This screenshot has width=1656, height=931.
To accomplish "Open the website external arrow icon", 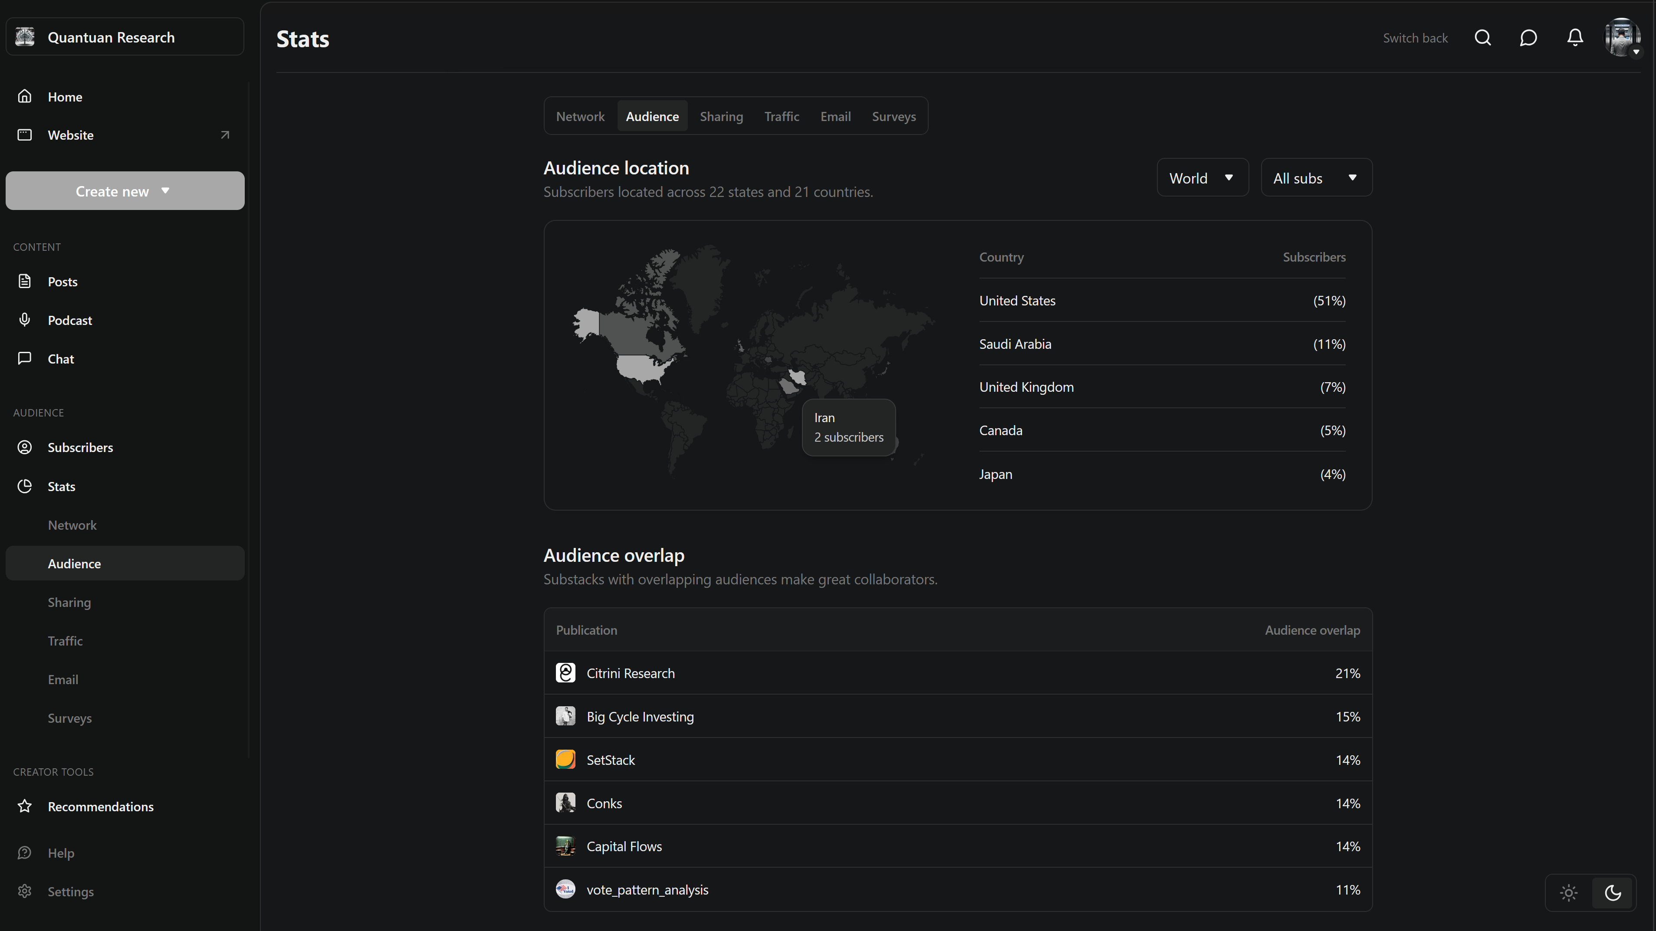I will coord(224,135).
